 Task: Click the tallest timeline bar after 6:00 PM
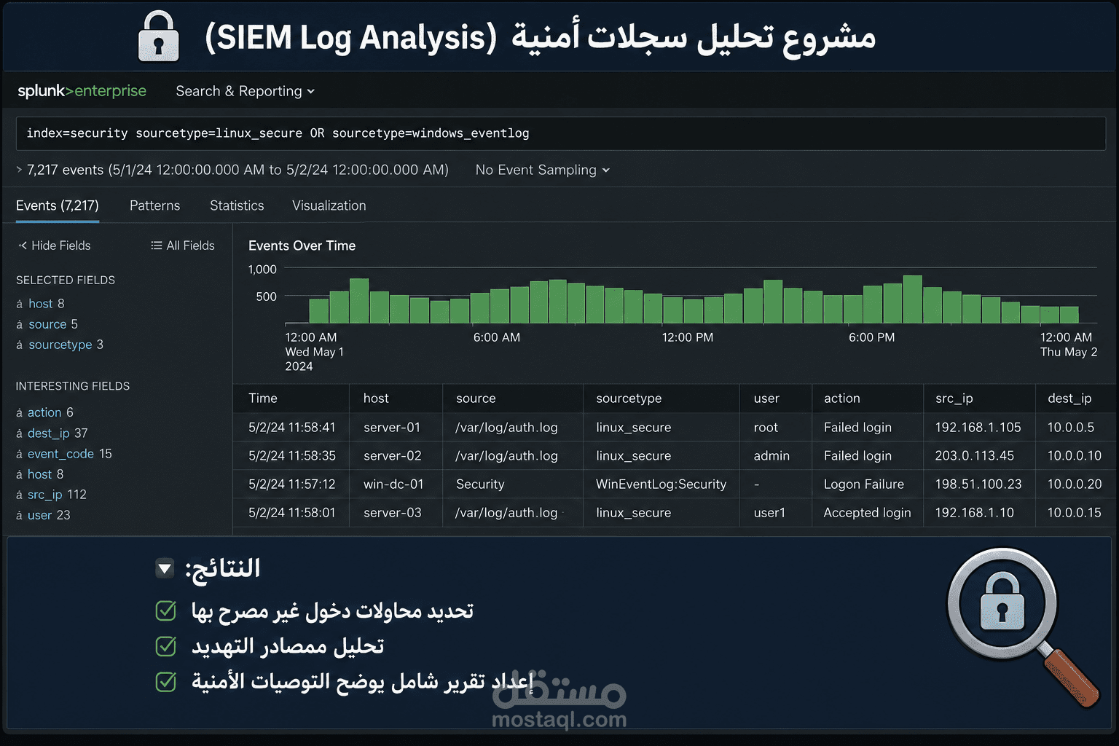pos(912,299)
